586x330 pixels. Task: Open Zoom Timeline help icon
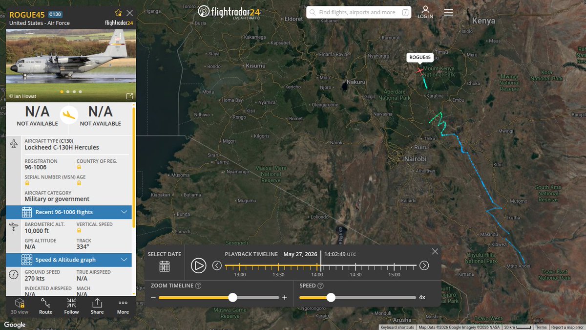tap(198, 286)
